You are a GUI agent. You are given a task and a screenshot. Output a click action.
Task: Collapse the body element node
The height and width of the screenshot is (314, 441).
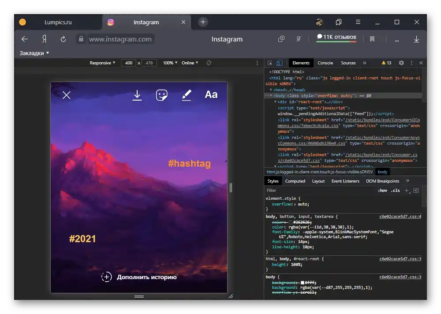pos(271,96)
